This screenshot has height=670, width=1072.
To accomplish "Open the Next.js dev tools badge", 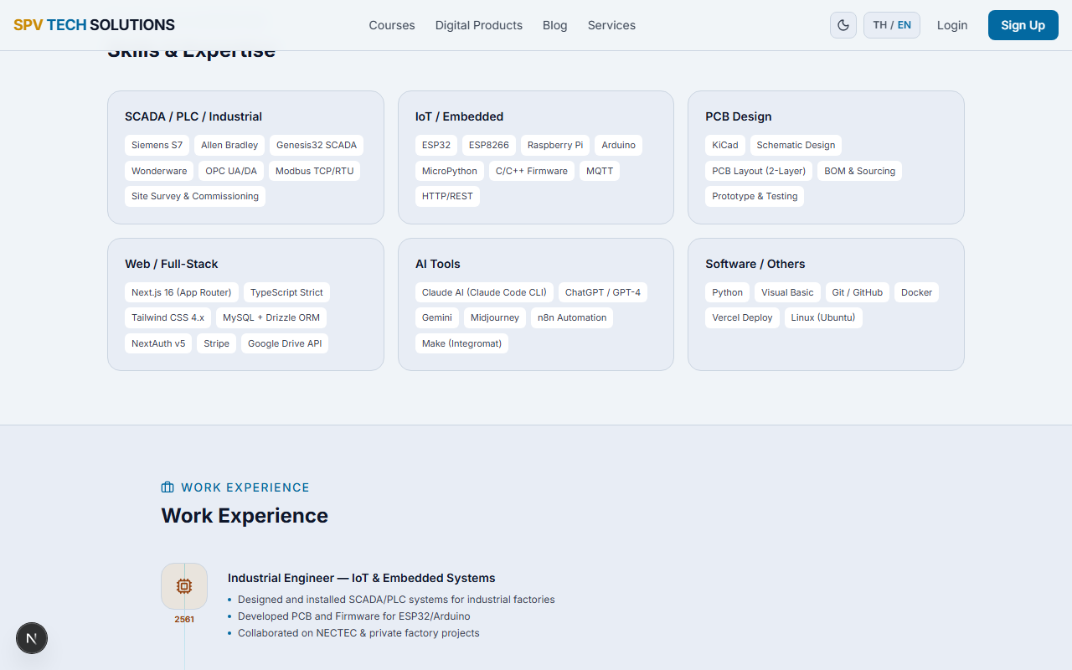I will coord(32,638).
